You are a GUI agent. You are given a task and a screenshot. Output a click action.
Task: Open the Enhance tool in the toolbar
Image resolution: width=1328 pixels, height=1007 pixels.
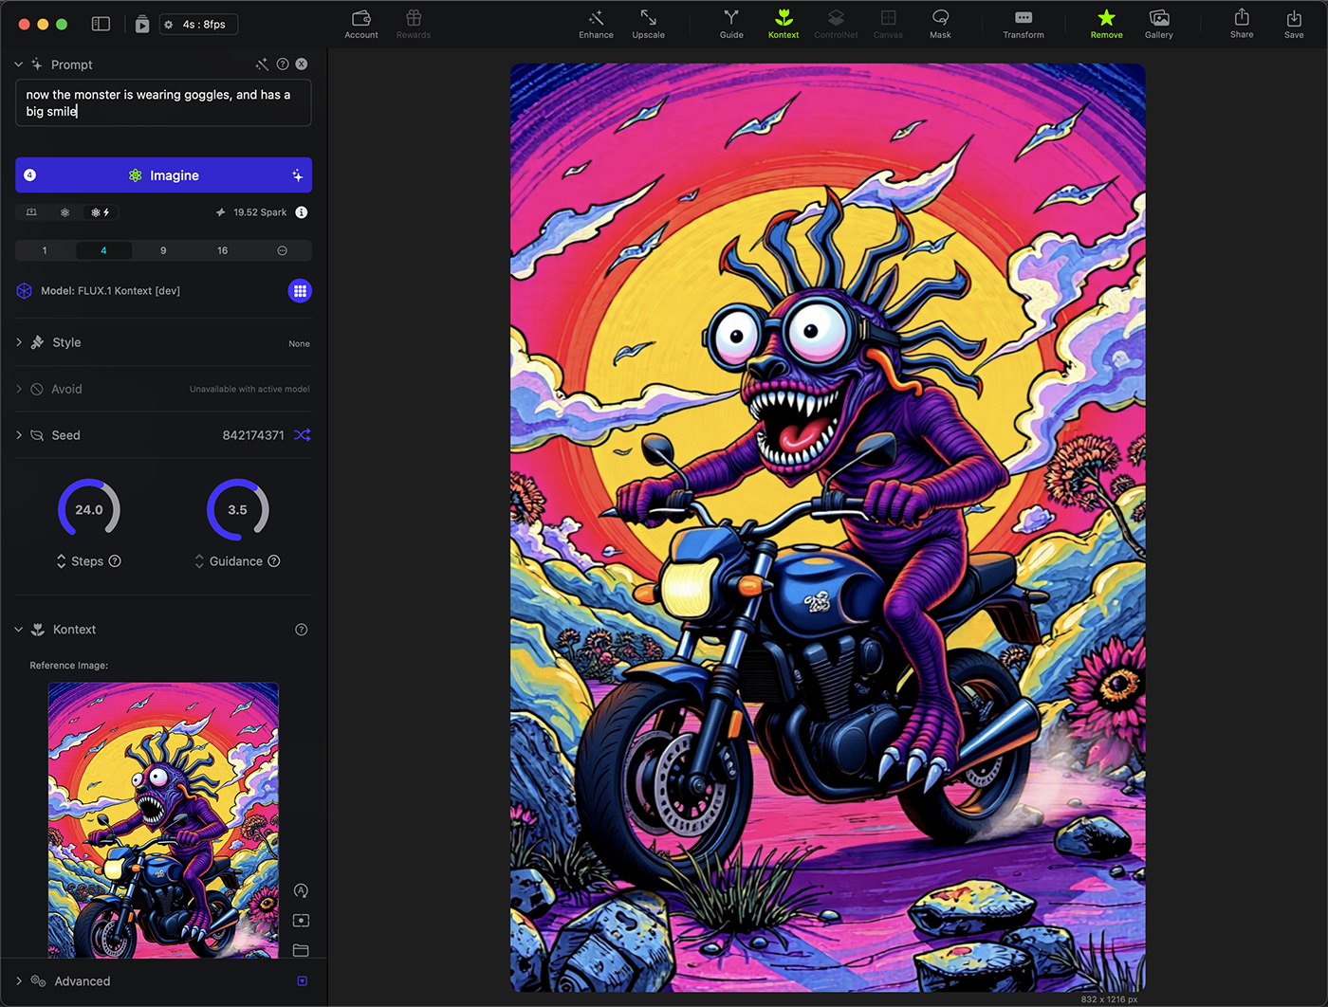[596, 24]
